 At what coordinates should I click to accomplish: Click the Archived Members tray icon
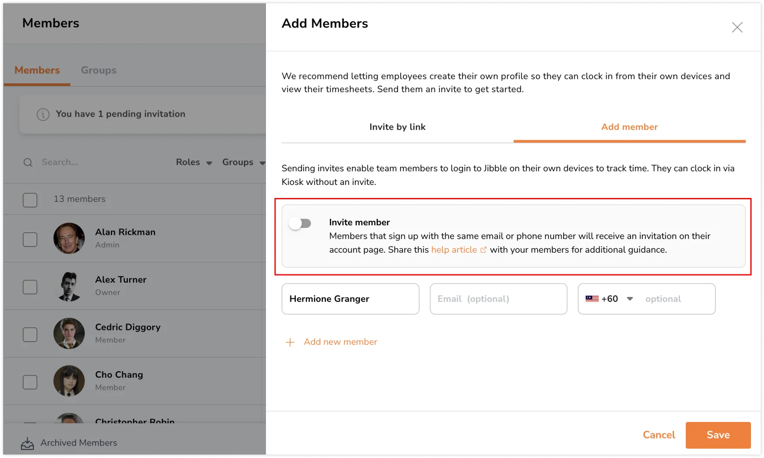(x=27, y=443)
